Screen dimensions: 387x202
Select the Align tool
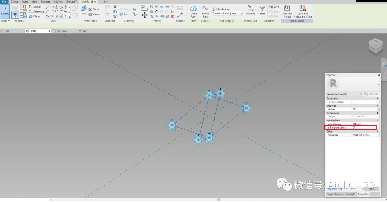[144, 8]
